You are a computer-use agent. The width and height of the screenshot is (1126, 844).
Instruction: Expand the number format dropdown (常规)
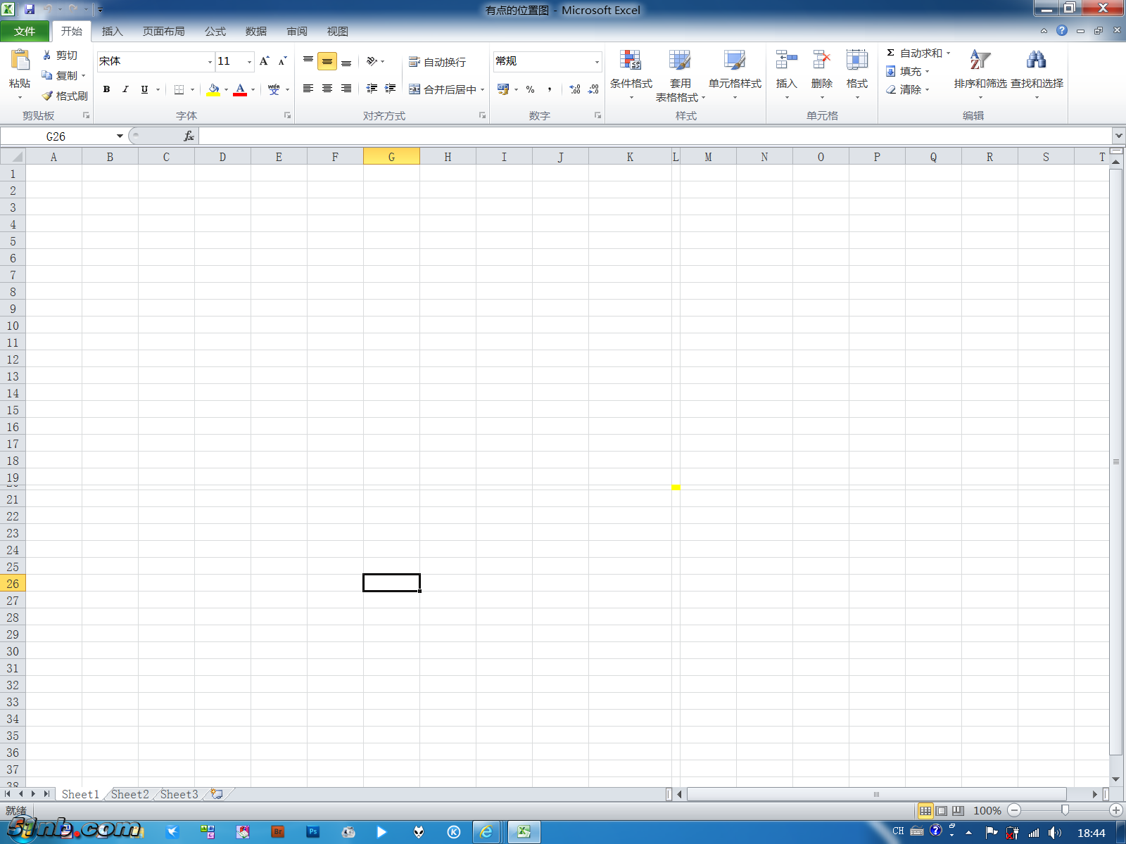(x=597, y=62)
